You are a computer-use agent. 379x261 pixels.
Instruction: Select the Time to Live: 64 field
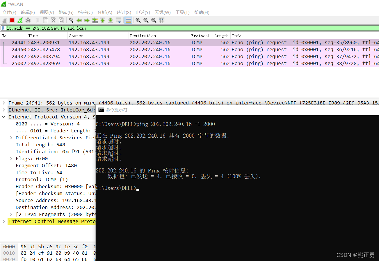[39, 172]
